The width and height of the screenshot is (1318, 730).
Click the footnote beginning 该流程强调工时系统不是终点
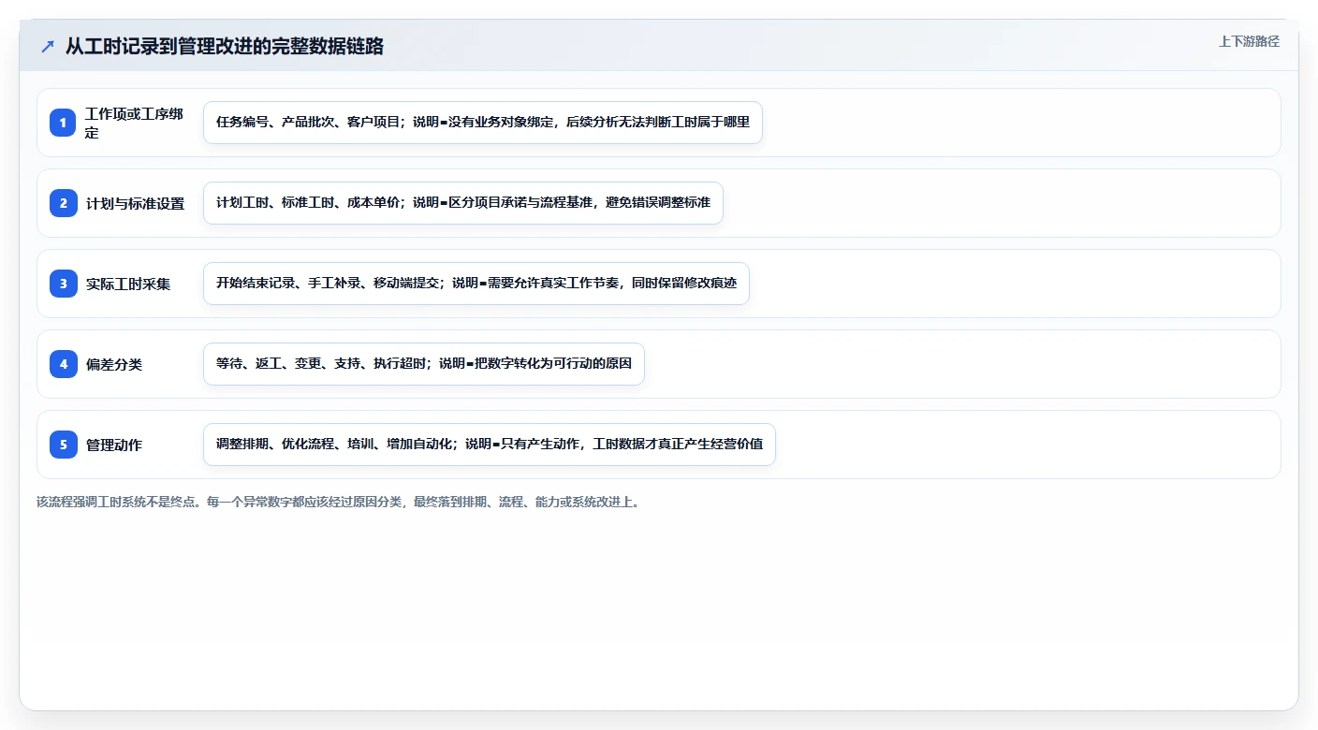coord(339,502)
